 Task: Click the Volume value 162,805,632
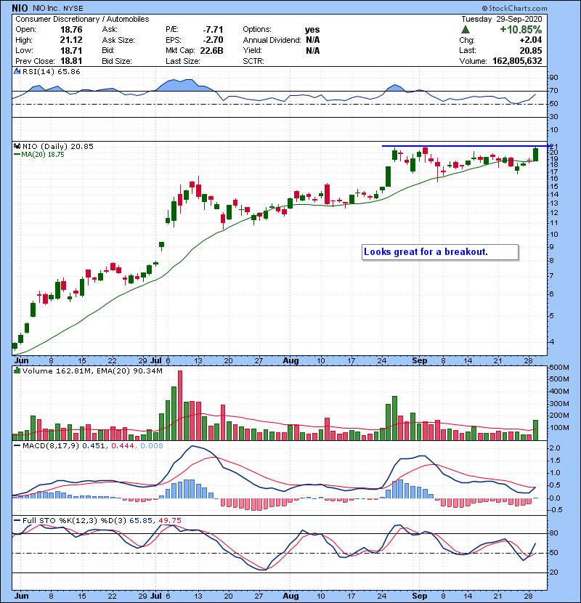(x=517, y=61)
